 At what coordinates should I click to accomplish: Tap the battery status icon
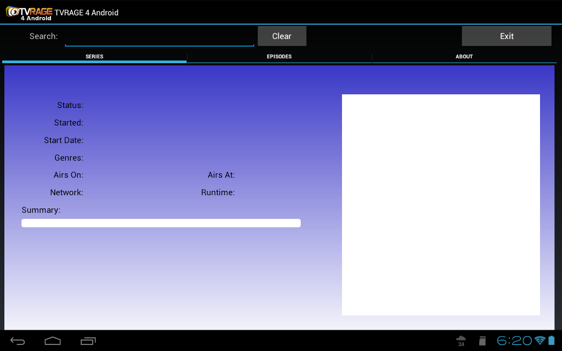(552, 340)
